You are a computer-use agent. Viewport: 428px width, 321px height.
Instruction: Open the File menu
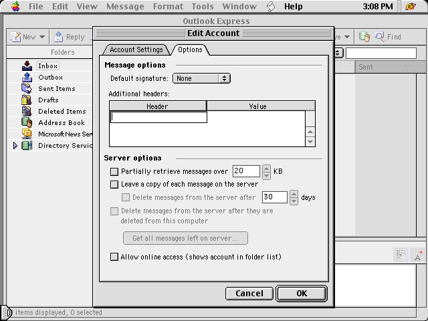pos(35,6)
